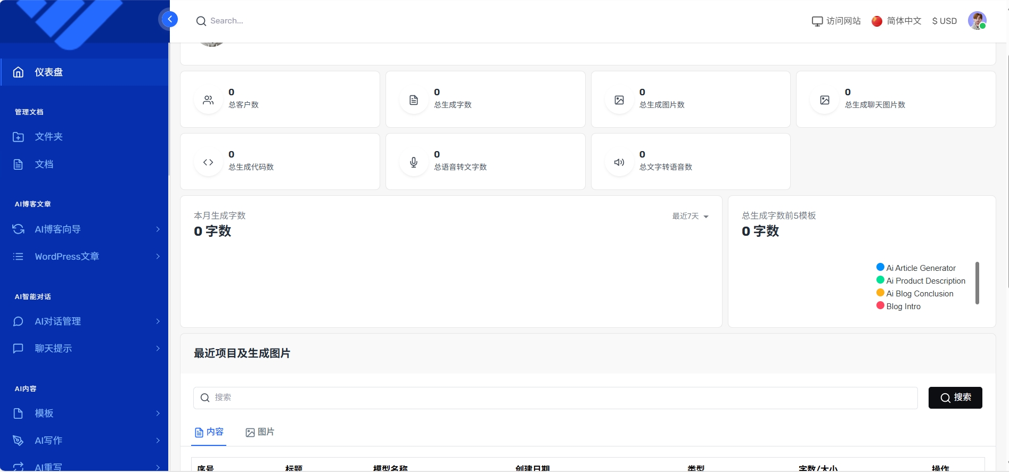Click the 总语音转文字数 microphone icon

click(x=414, y=162)
